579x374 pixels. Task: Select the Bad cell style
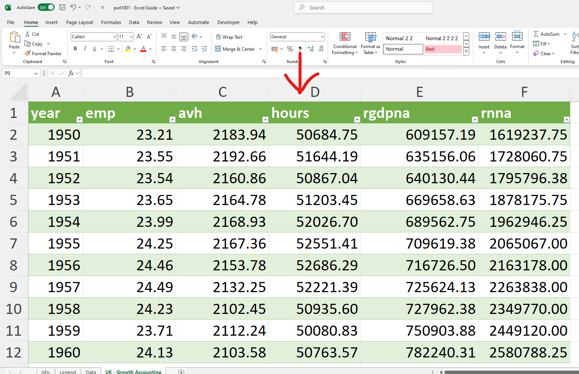[x=443, y=49]
